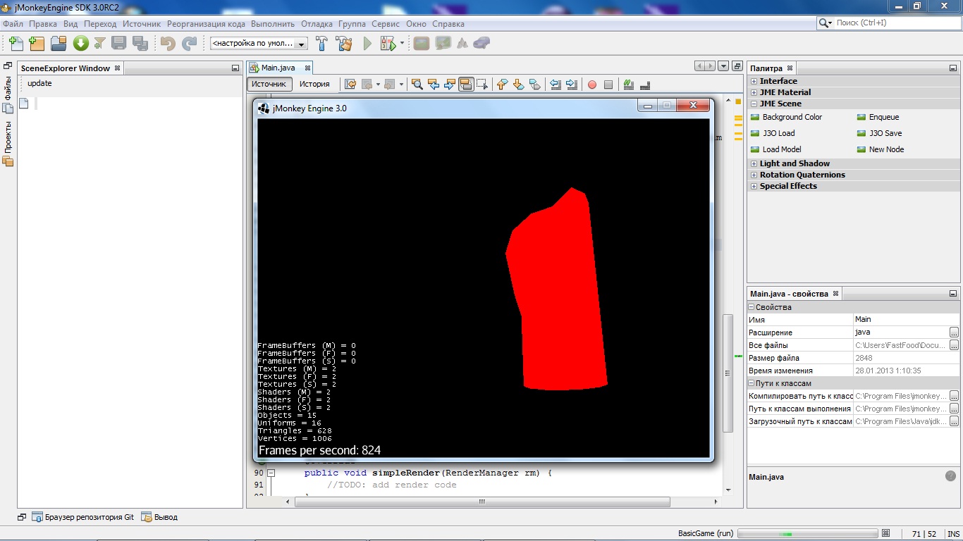
Task: Run the project with green play icon
Action: (367, 43)
